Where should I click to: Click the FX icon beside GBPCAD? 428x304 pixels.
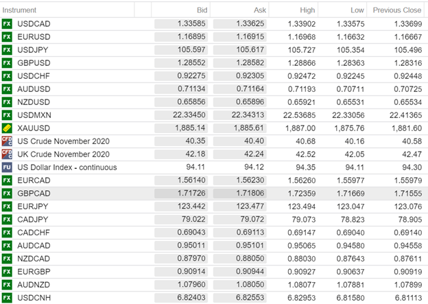click(8, 193)
